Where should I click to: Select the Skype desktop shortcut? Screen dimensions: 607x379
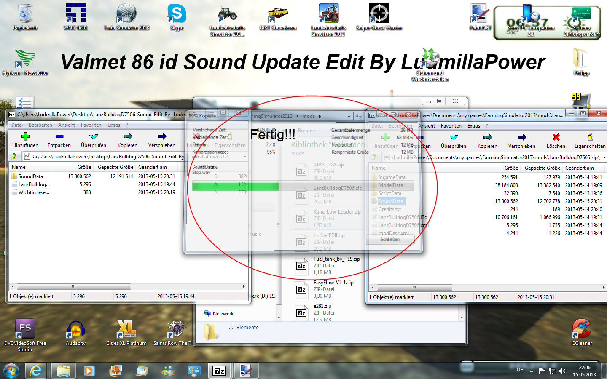click(177, 17)
